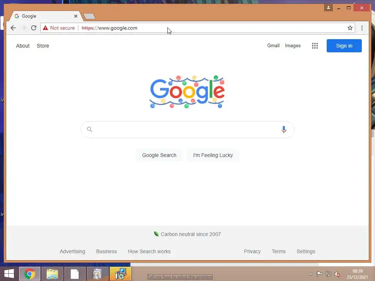The image size is (375, 281).
Task: Open the Google apps grid
Action: pos(315,46)
